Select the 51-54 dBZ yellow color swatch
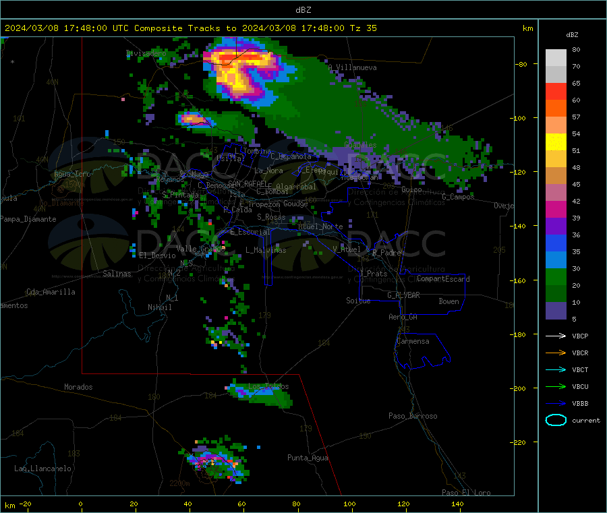This screenshot has height=513, width=607. click(556, 142)
